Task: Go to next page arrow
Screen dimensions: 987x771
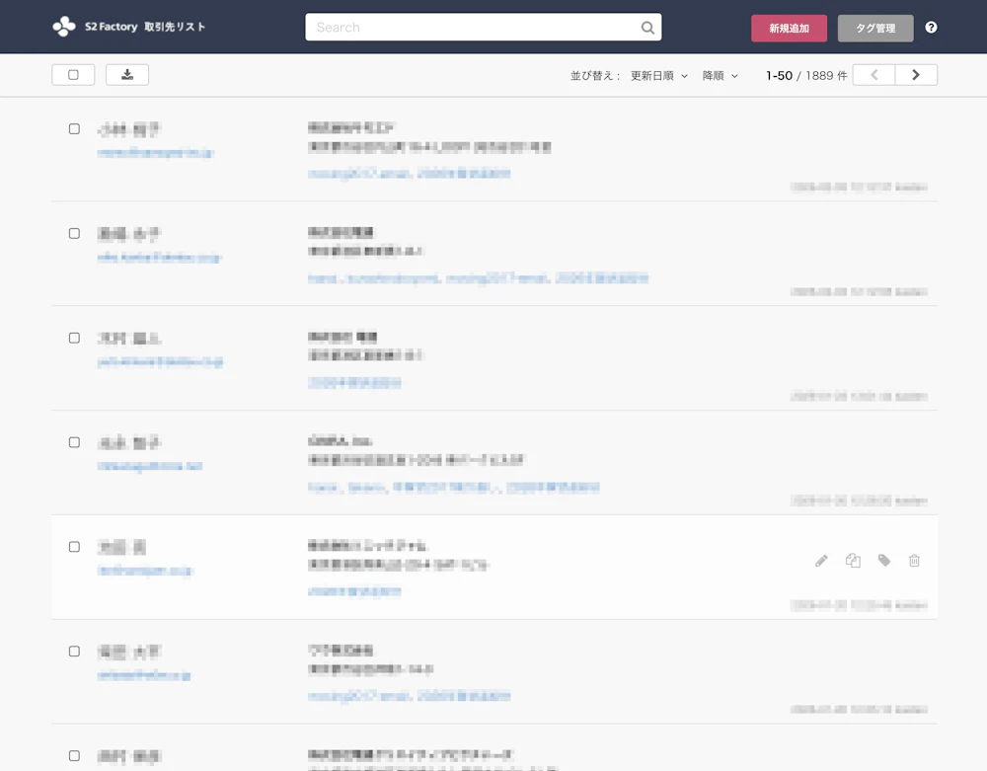Action: point(916,75)
